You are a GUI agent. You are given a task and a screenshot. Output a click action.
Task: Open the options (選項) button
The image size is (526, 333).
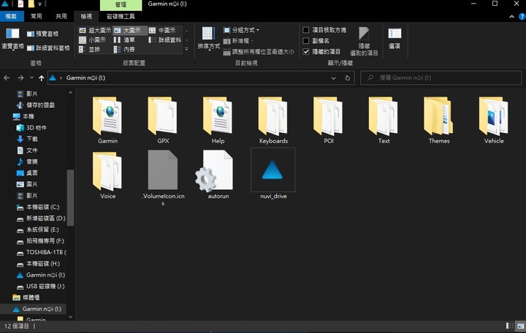(x=394, y=39)
